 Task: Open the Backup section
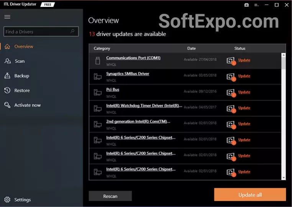pyautogui.click(x=21, y=76)
